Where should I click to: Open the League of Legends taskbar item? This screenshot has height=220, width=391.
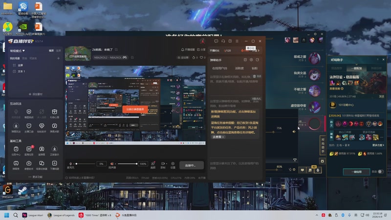pyautogui.click(x=61, y=215)
